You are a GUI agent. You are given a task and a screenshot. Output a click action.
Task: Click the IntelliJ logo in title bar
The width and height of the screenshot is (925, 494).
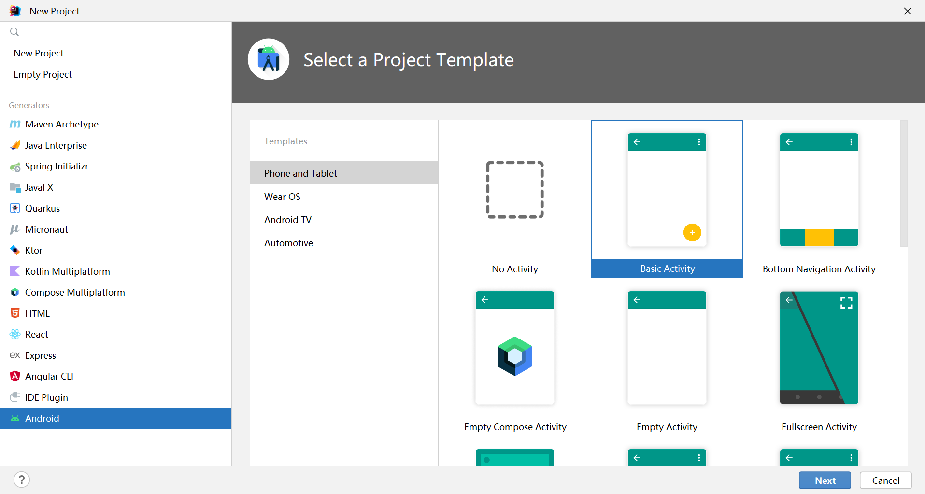tap(15, 11)
